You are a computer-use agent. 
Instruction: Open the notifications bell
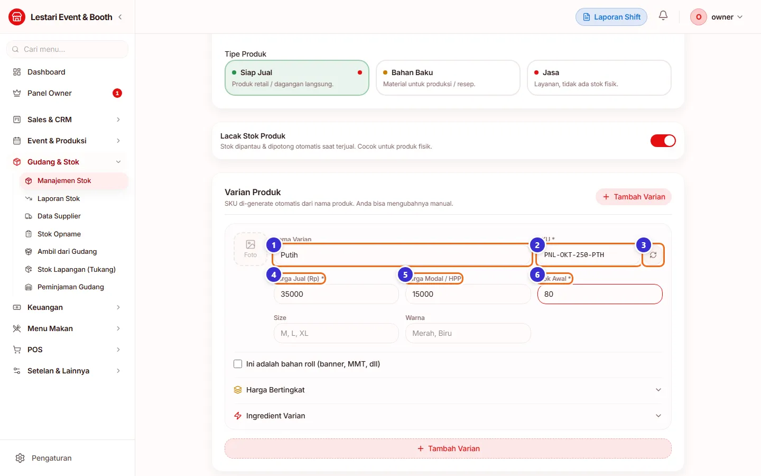tap(663, 16)
